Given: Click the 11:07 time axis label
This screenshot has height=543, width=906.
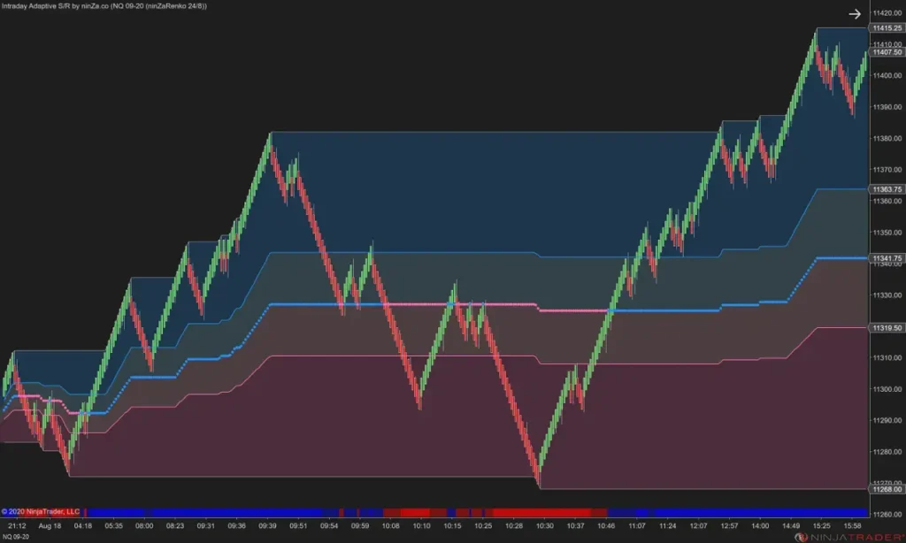Looking at the screenshot, I should [x=637, y=525].
